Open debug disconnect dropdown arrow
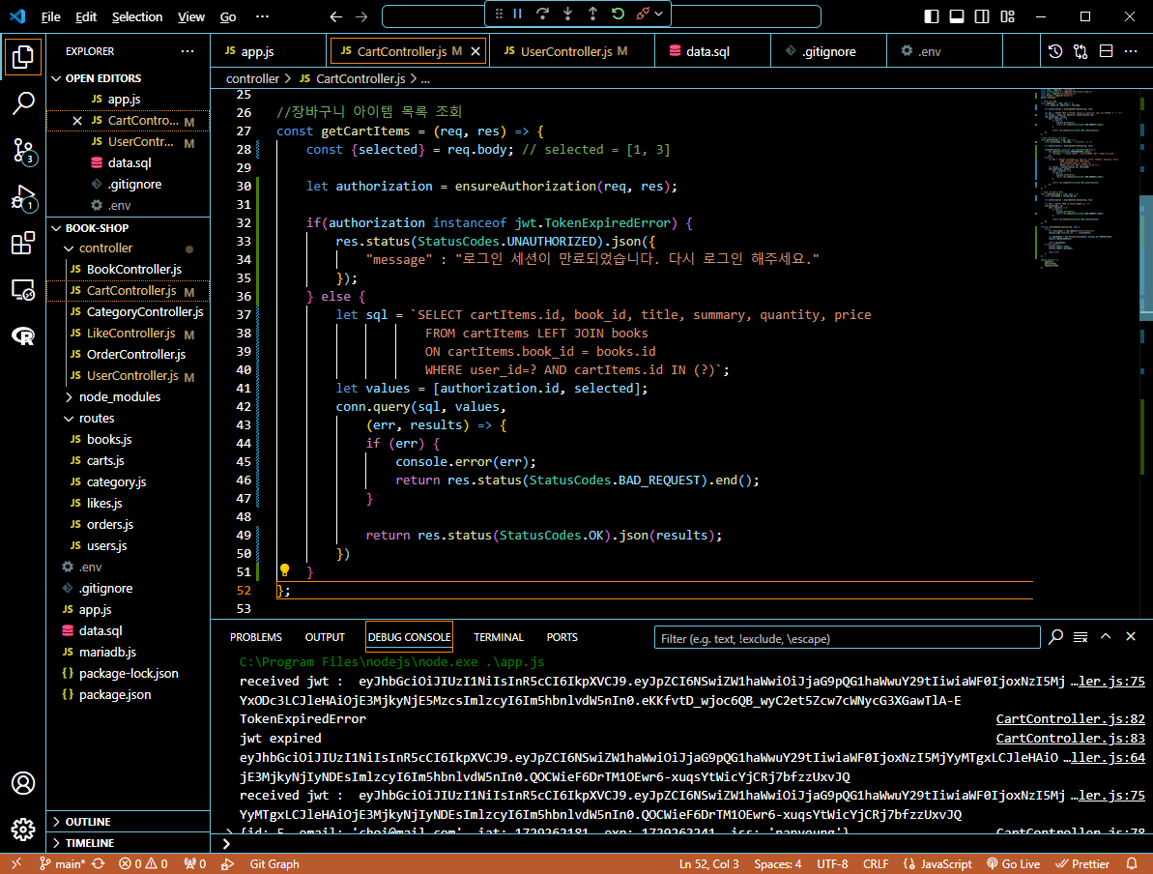1153x874 pixels. 659,14
